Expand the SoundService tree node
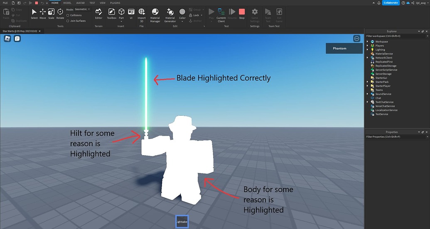The image size is (430, 229). click(368, 94)
